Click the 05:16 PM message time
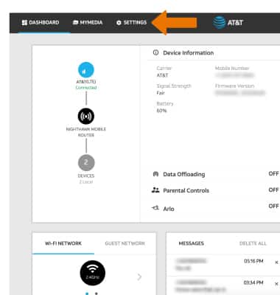Viewport: 280px width, 295px height. click(x=253, y=261)
